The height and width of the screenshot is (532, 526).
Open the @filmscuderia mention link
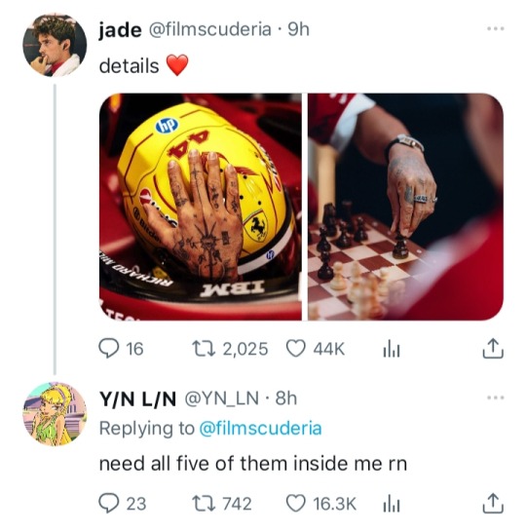[260, 428]
